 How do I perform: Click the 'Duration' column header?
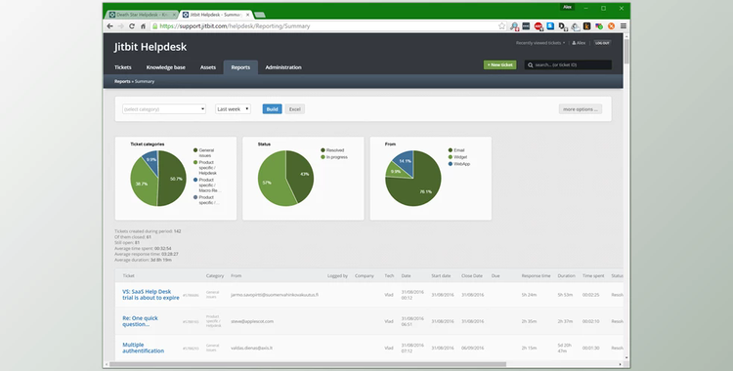(566, 275)
